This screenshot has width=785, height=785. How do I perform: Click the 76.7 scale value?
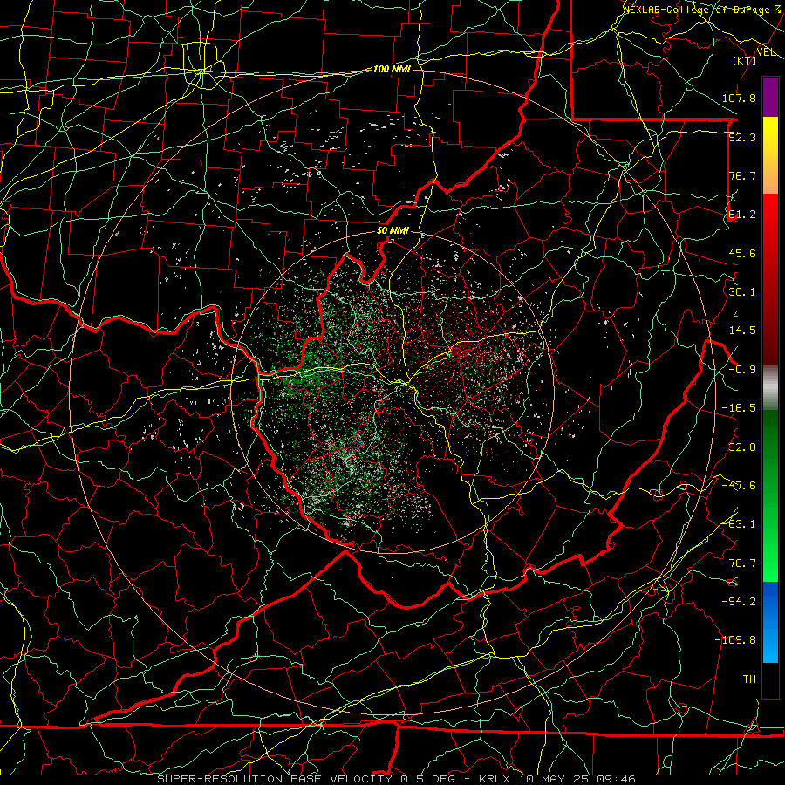pyautogui.click(x=742, y=175)
